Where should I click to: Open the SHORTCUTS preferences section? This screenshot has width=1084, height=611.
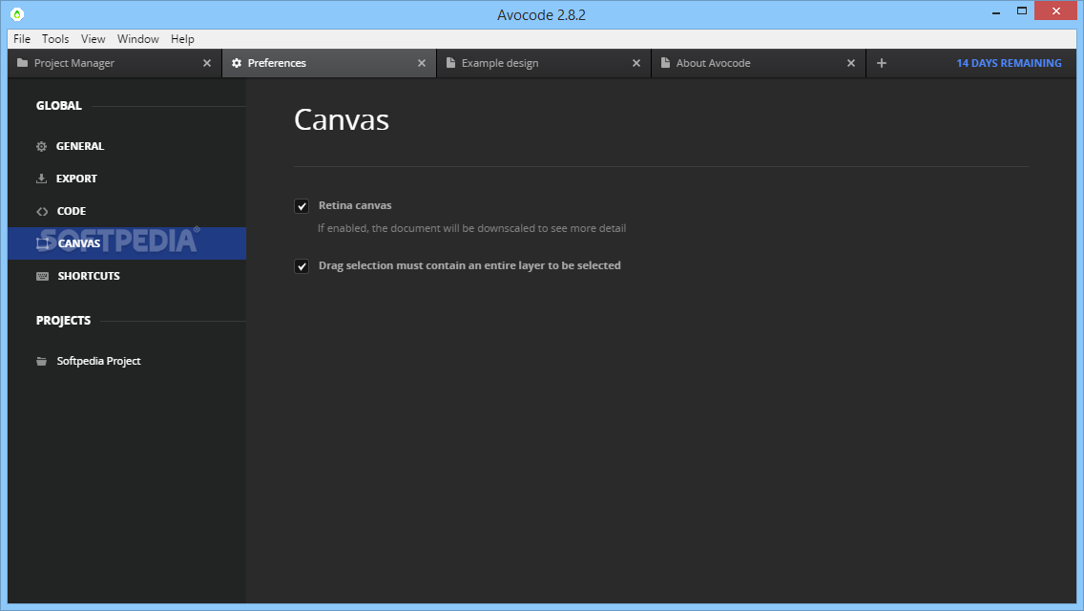[x=127, y=276]
